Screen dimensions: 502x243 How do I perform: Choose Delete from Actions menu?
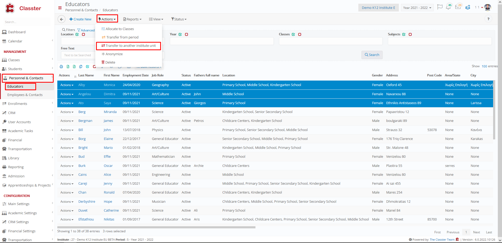point(108,62)
